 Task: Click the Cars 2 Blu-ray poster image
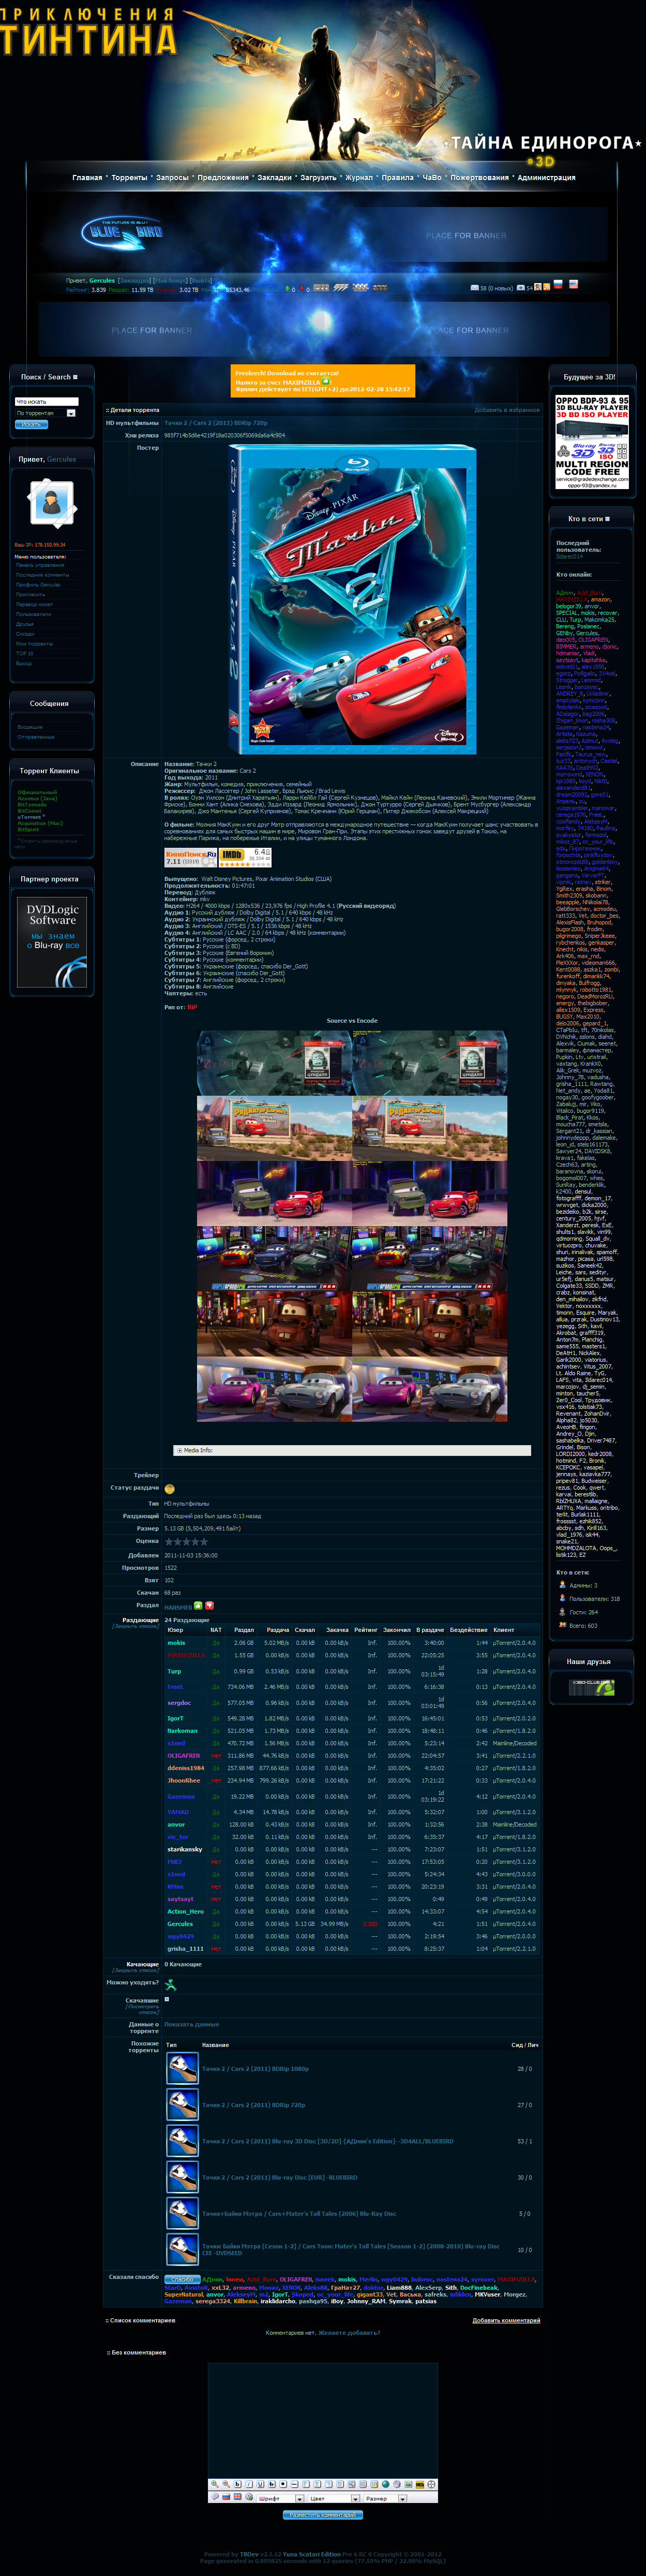pos(352,598)
